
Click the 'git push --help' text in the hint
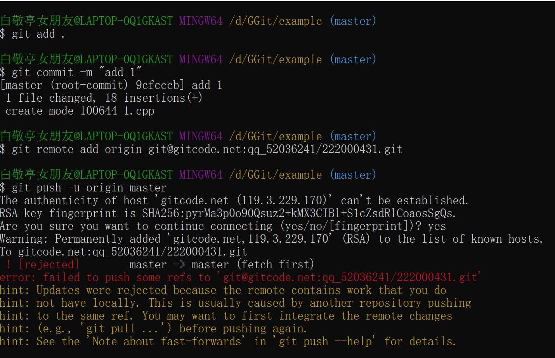325,342
